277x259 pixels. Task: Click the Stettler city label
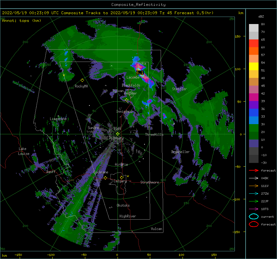[179, 89]
